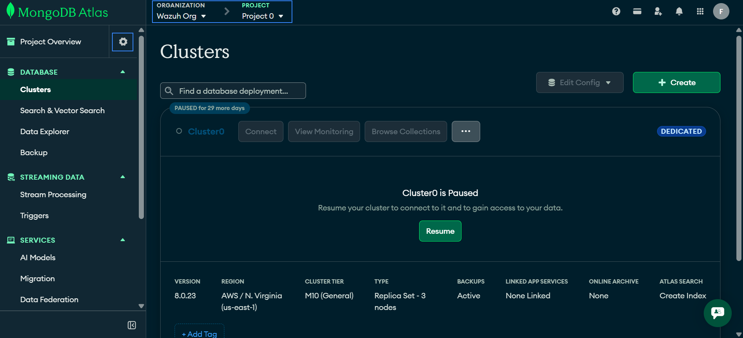This screenshot has width=743, height=338.
Task: Click the sidebar scroll-down arrow
Action: point(142,306)
